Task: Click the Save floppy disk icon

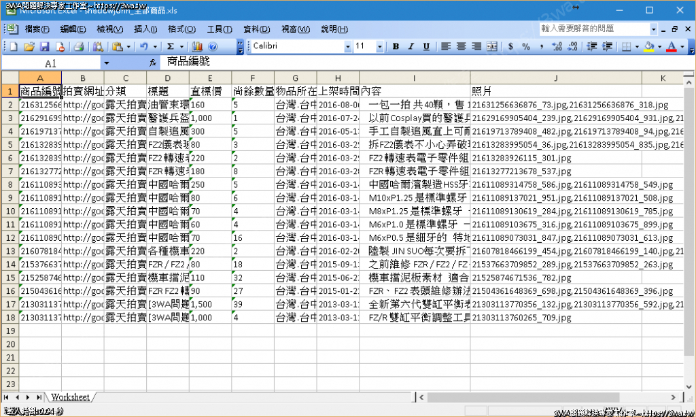Action: [44, 47]
